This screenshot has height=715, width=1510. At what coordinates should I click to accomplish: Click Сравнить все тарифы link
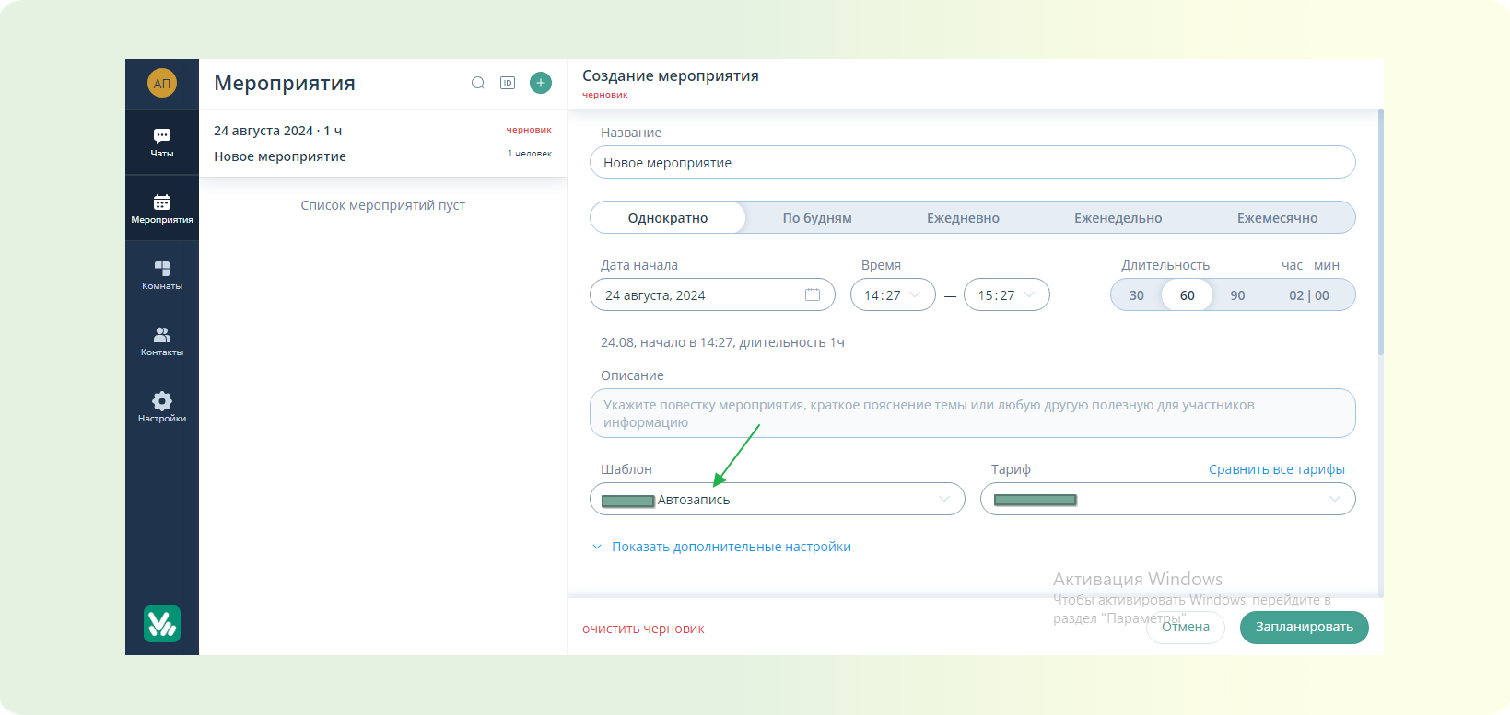tap(1276, 469)
